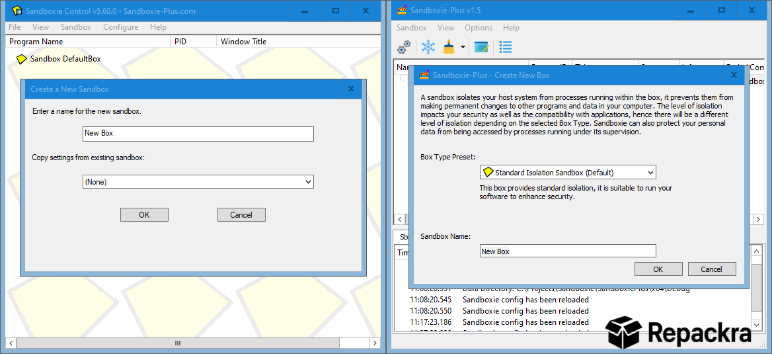772x354 pixels.
Task: Click the Window Title column header
Action: click(x=298, y=42)
